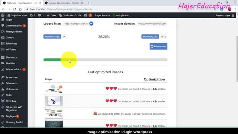Click the Elementor sidebar icon
Viewport: 238px width, 134px height.
[3, 57]
